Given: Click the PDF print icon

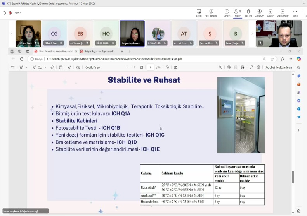Looking at the screenshot, I should (229, 67).
